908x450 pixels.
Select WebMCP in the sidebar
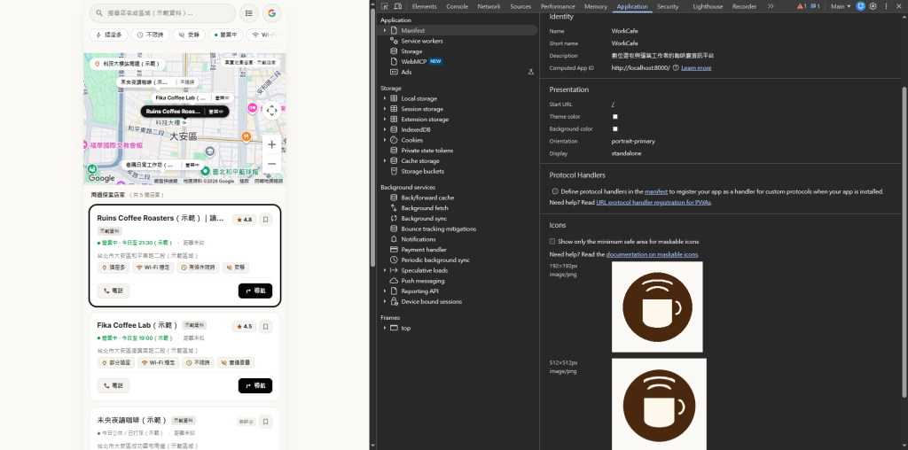pyautogui.click(x=413, y=61)
